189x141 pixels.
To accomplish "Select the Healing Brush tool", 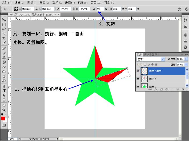I will coord(4,48).
